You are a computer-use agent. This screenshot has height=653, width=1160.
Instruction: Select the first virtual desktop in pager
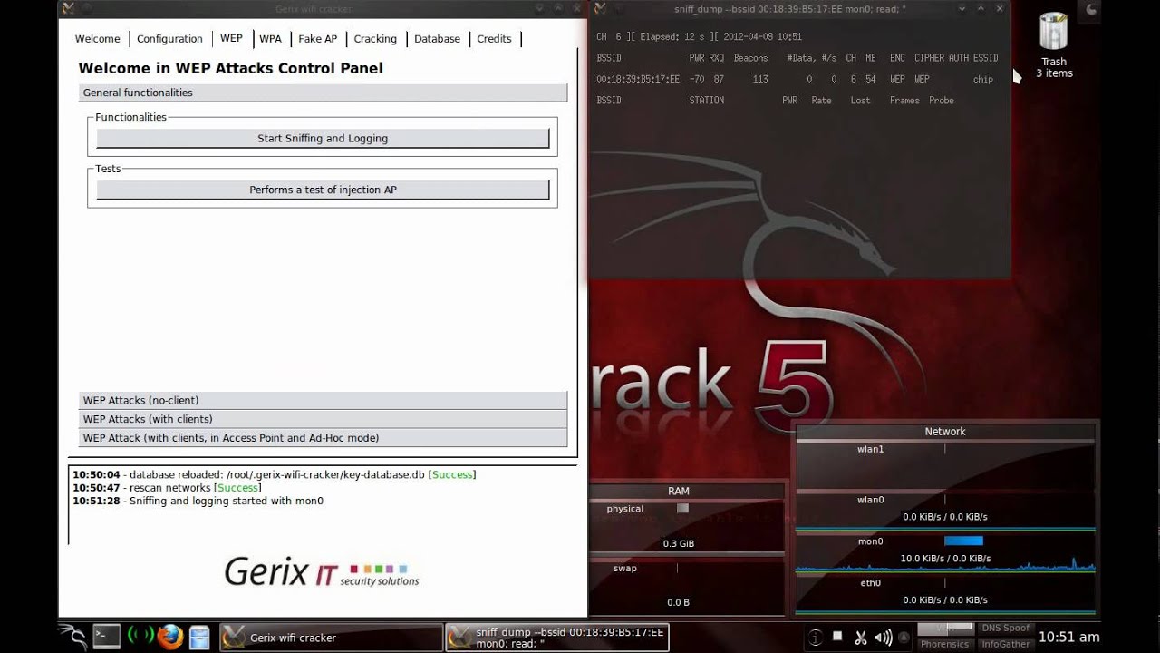coord(945,629)
